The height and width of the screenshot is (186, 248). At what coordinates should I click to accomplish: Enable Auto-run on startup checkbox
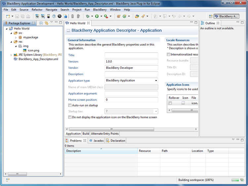click(x=70, y=105)
